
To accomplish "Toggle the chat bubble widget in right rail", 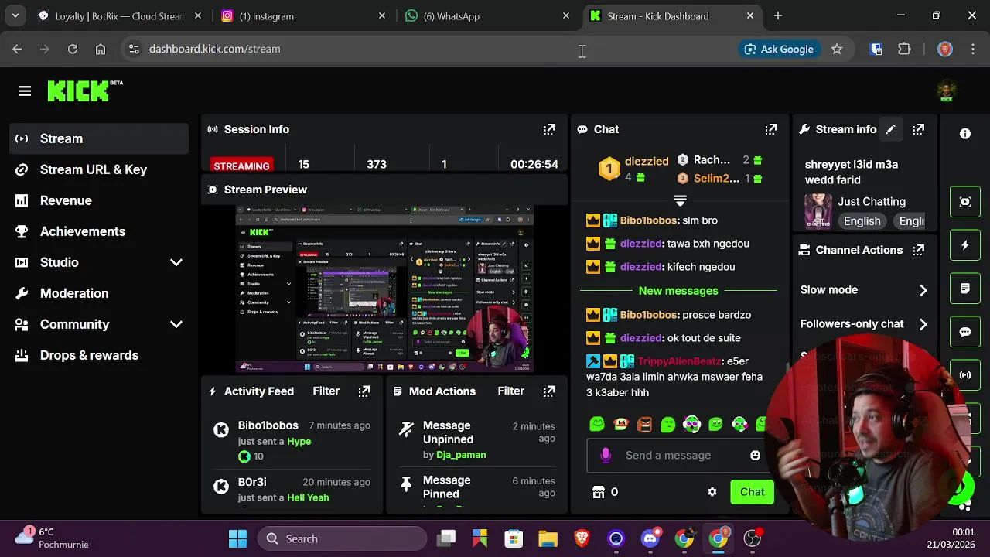I will 965,332.
